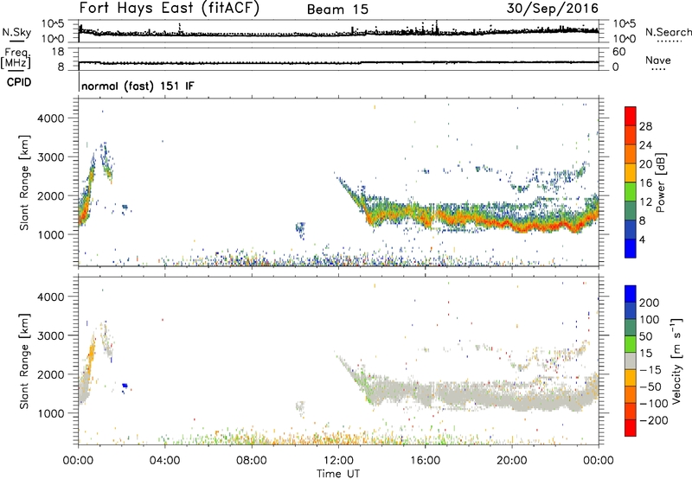Screen dimensions: 692x479
Task: Select the "N.Sky" legend label
Action: 16,32
